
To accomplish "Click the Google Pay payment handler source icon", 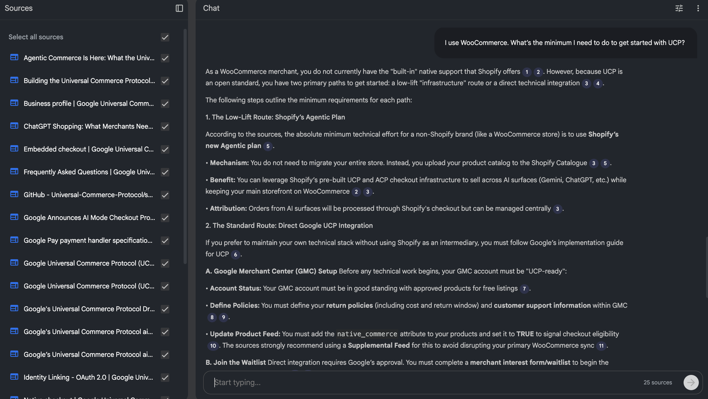I will [x=14, y=240].
